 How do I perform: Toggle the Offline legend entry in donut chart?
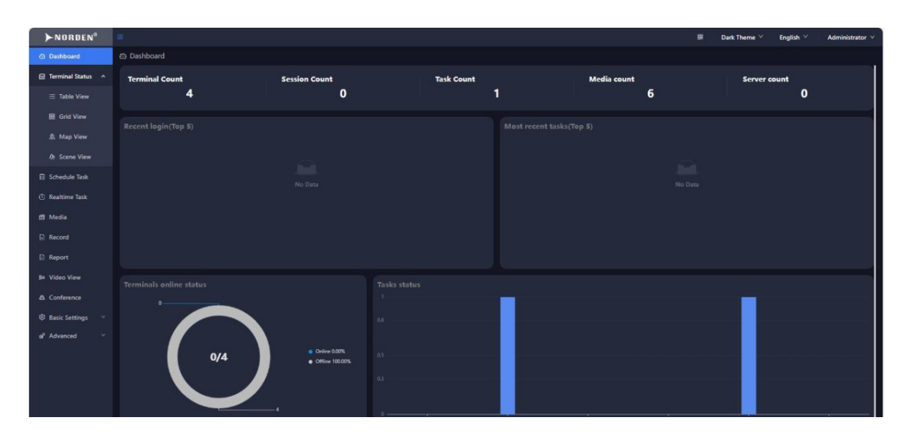click(332, 361)
